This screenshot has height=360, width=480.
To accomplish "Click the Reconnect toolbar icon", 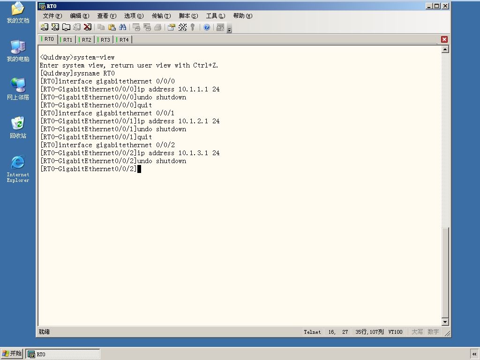I will 77,27.
